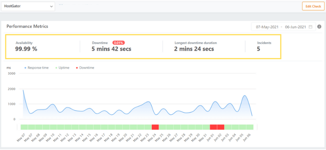Click the red Jun 01 downtime block

[213, 127]
